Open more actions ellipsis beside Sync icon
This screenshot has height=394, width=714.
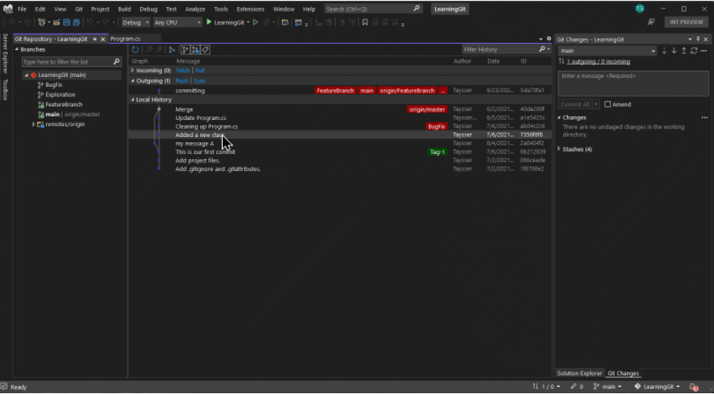pyautogui.click(x=704, y=51)
